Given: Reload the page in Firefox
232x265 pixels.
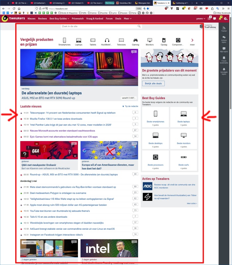Looking at the screenshot, I should pos(14,9).
